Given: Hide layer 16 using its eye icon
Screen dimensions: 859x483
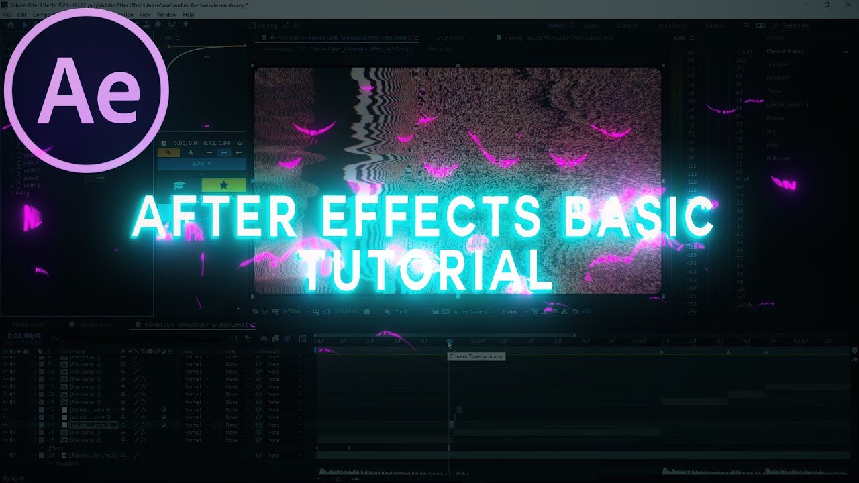Looking at the screenshot, I should [6, 417].
